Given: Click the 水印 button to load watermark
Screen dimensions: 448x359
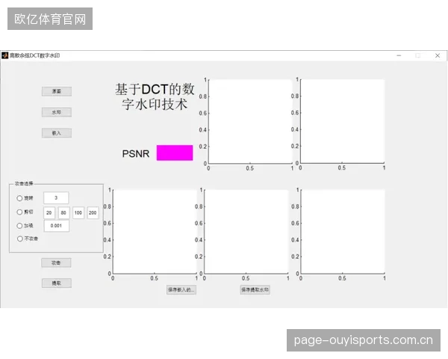Looking at the screenshot, I should [x=57, y=112].
